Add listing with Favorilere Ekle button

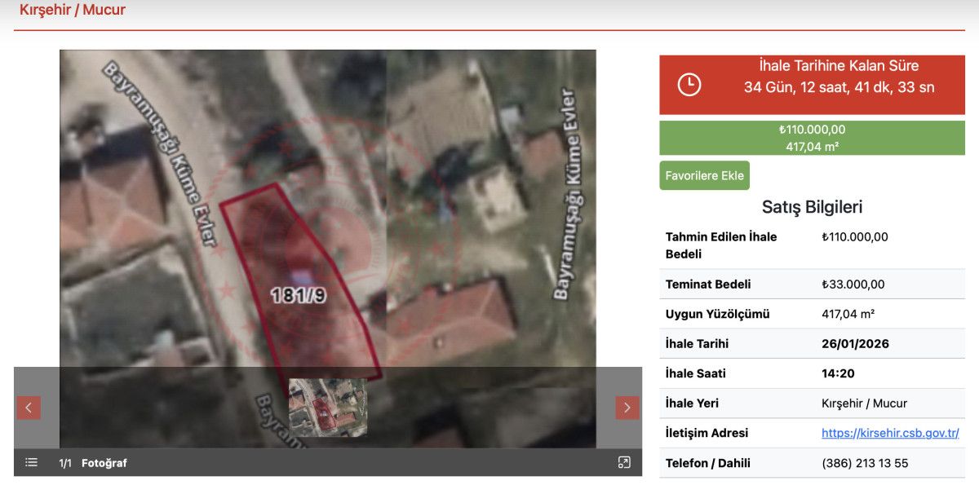(704, 175)
